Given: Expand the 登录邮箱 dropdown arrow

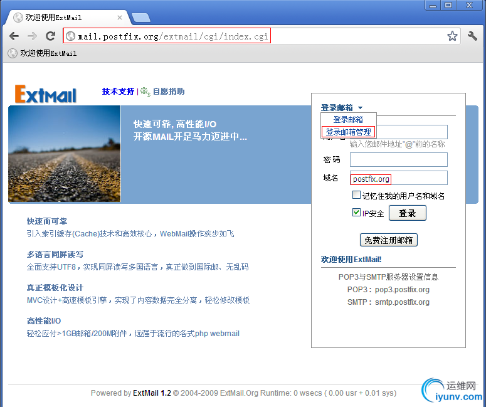Looking at the screenshot, I should pos(360,108).
